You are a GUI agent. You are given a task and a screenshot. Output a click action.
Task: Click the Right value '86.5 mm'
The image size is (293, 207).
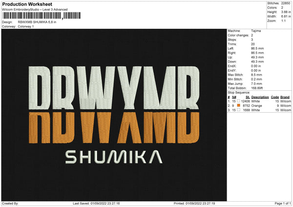coord(257,53)
